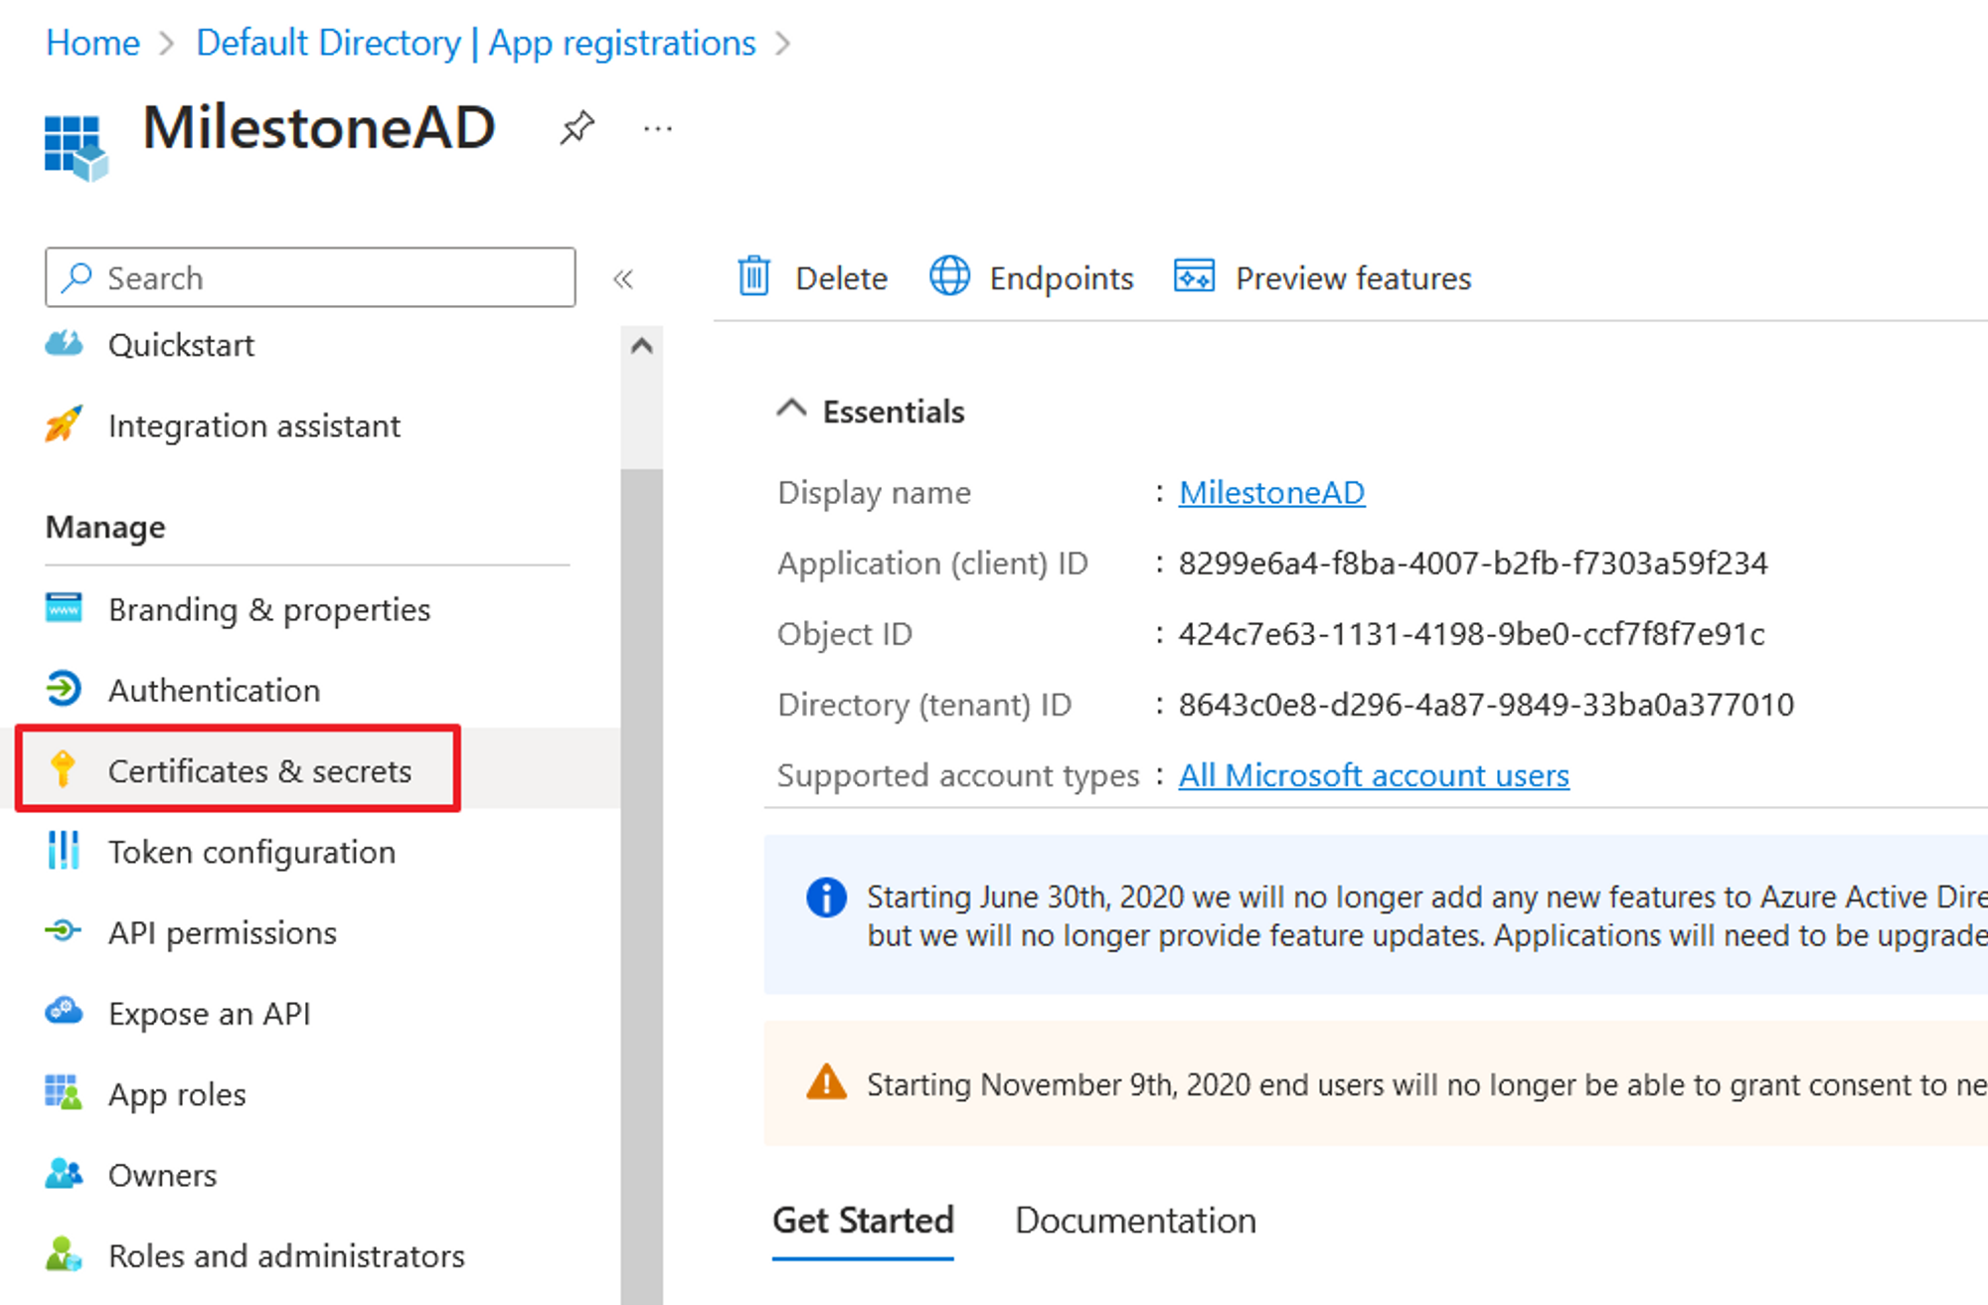The image size is (1988, 1305).
Task: Collapse the left navigation pane
Action: coord(623,278)
